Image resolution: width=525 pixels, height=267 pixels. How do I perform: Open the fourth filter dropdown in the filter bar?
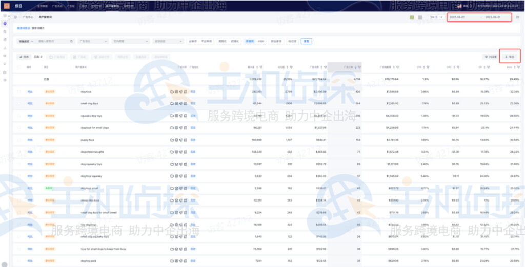pyautogui.click(x=168, y=41)
